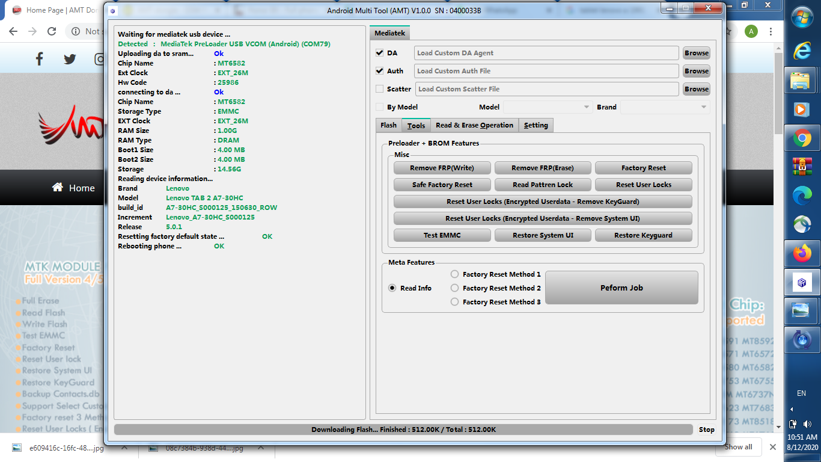
Task: Open Windows Explorer folder icon in taskbar
Action: [800, 80]
